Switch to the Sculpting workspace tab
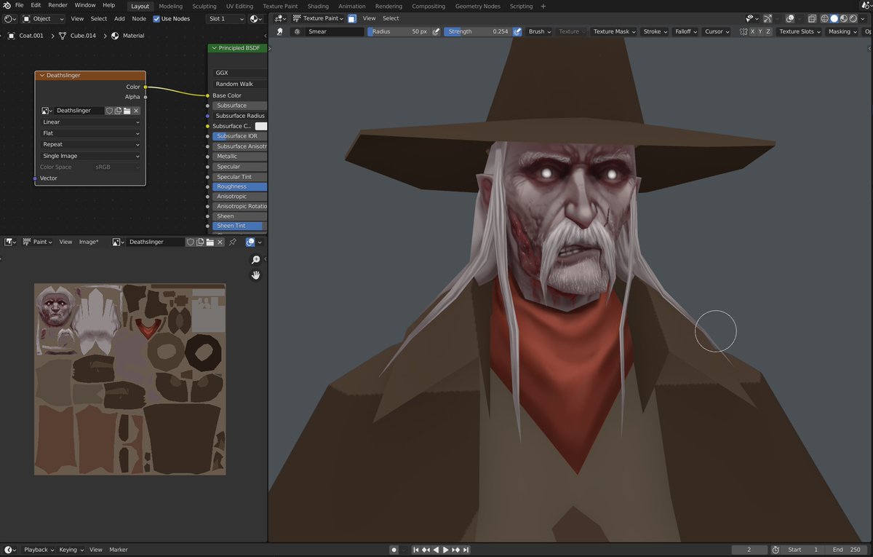The height and width of the screenshot is (557, 873). click(204, 6)
